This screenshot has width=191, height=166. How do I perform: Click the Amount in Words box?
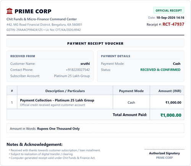[x=95, y=128]
